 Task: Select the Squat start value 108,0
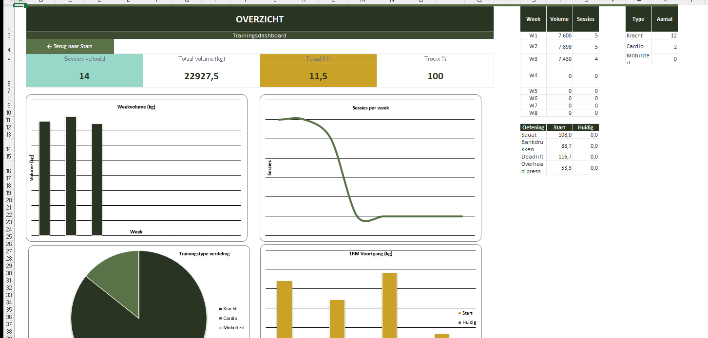point(559,135)
